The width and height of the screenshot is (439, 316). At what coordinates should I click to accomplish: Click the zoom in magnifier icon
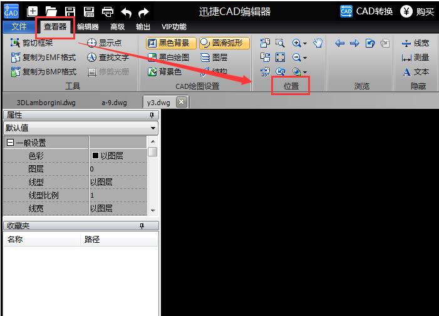pos(296,43)
